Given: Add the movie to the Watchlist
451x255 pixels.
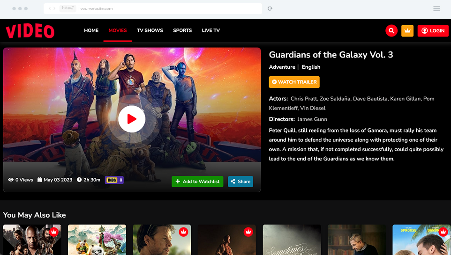Looking at the screenshot, I should (x=197, y=182).
